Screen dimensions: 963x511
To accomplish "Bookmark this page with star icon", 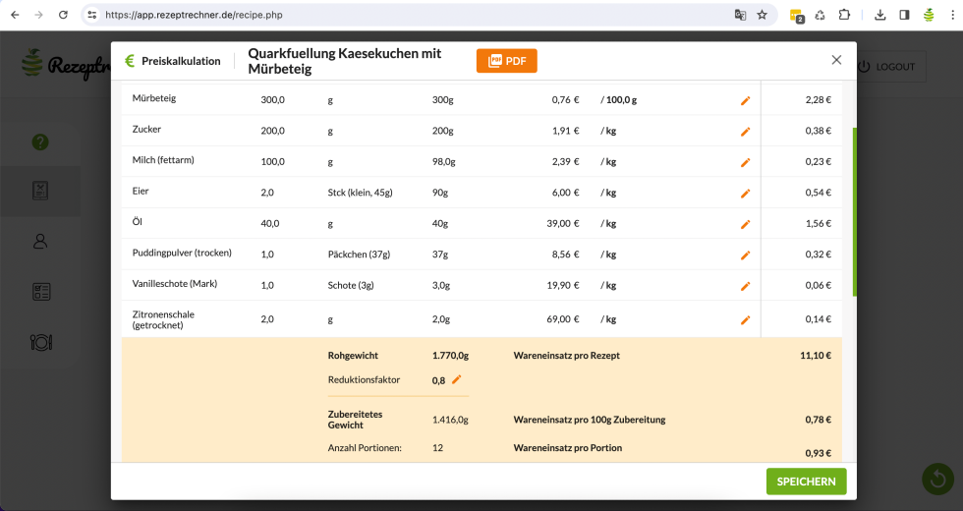I will [762, 15].
